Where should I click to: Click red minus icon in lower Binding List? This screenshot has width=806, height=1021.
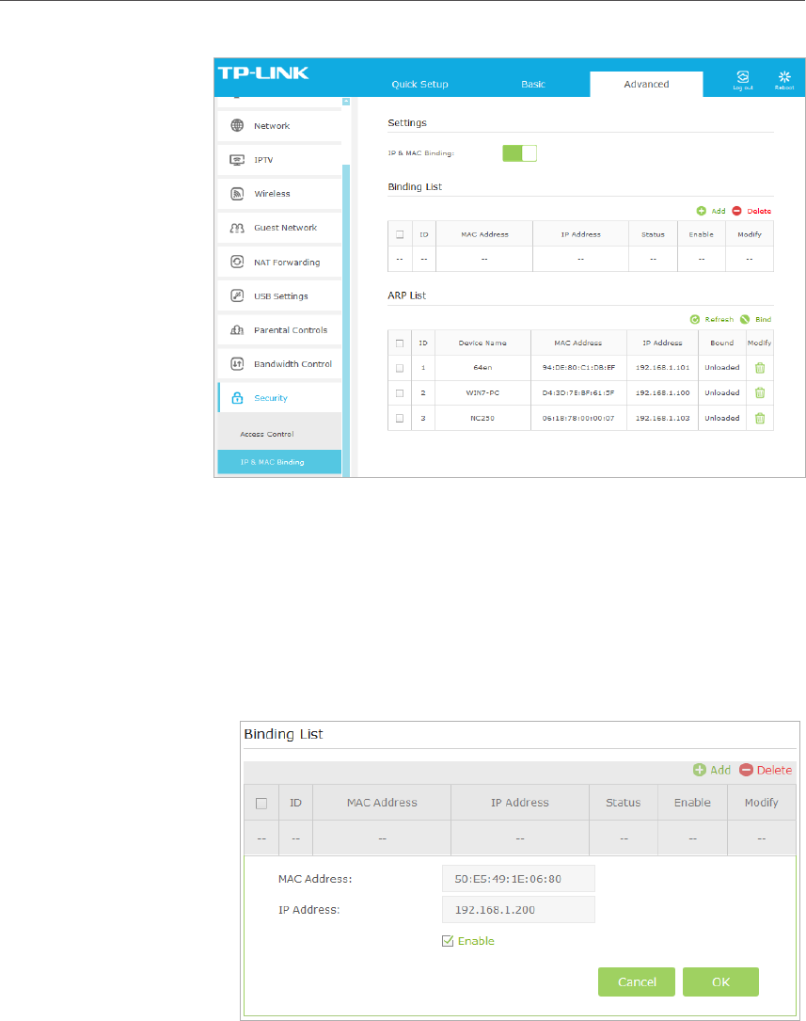tap(746, 770)
